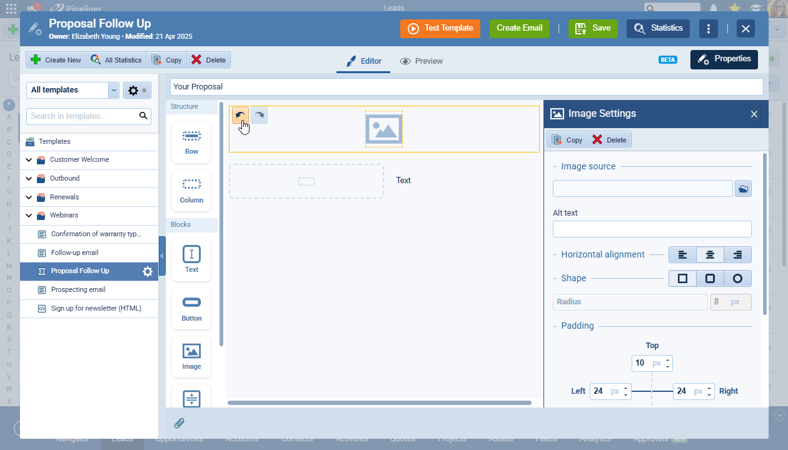
Task: Click the Test Template button
Action: pyautogui.click(x=440, y=29)
